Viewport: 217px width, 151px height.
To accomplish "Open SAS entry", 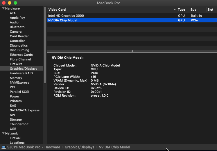I will 13,106.
